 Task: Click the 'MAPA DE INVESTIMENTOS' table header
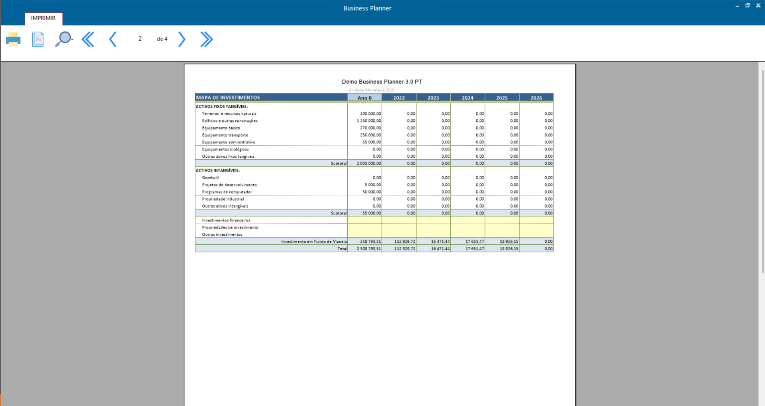(271, 98)
